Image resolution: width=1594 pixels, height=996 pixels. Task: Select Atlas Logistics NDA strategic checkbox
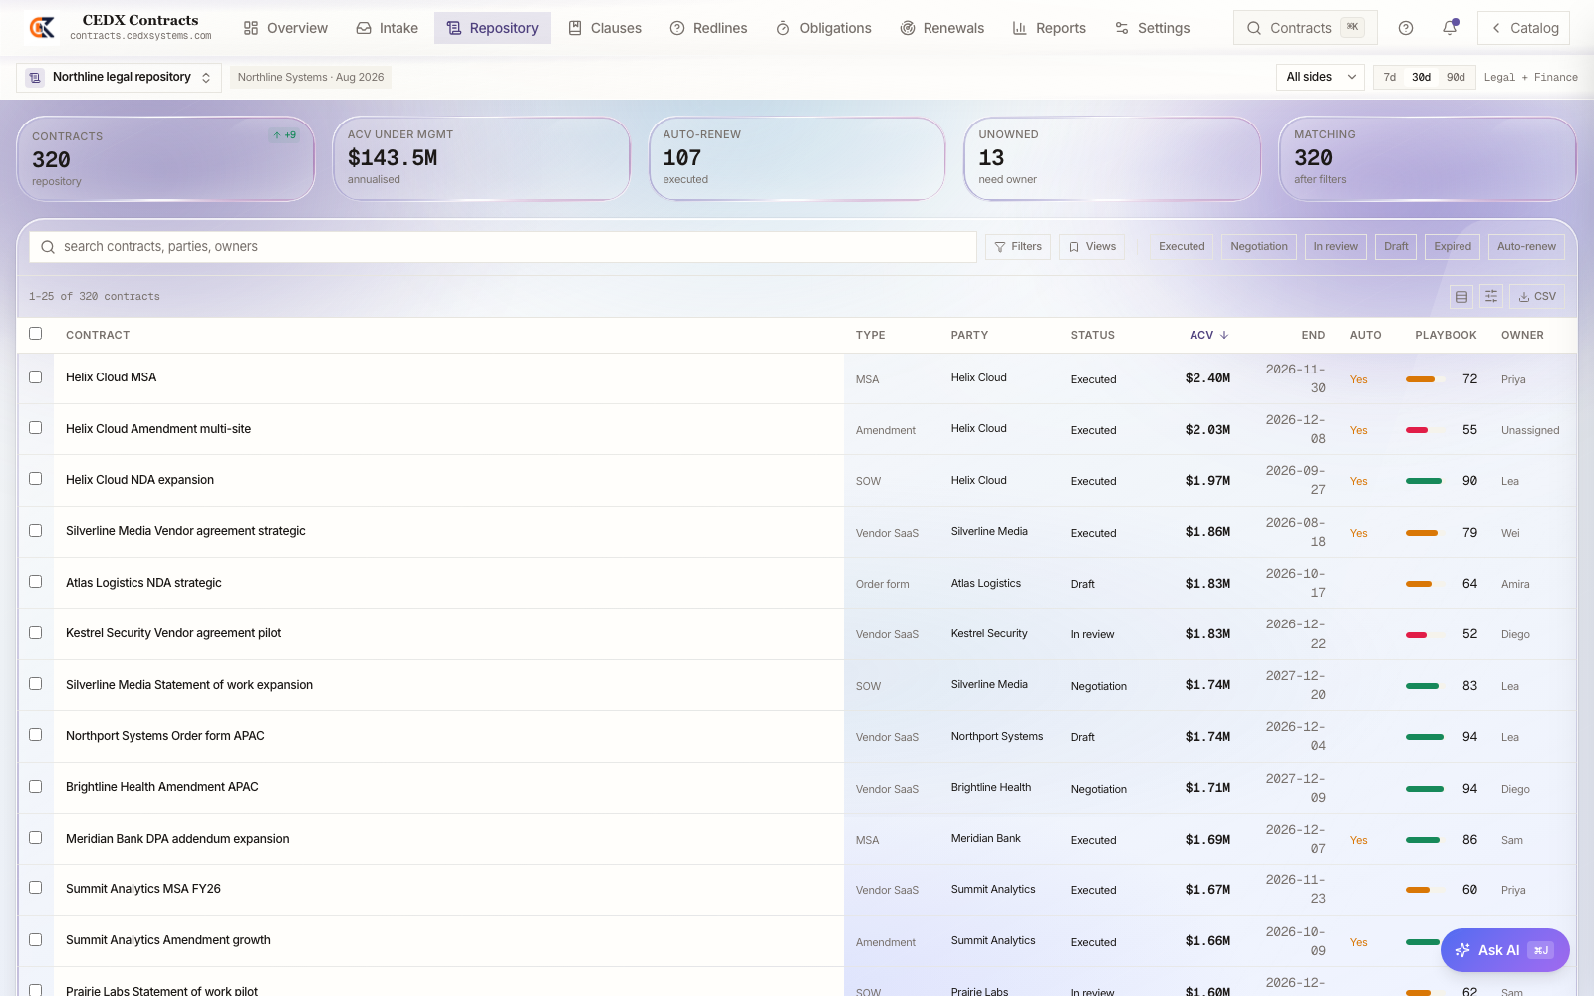(36, 582)
